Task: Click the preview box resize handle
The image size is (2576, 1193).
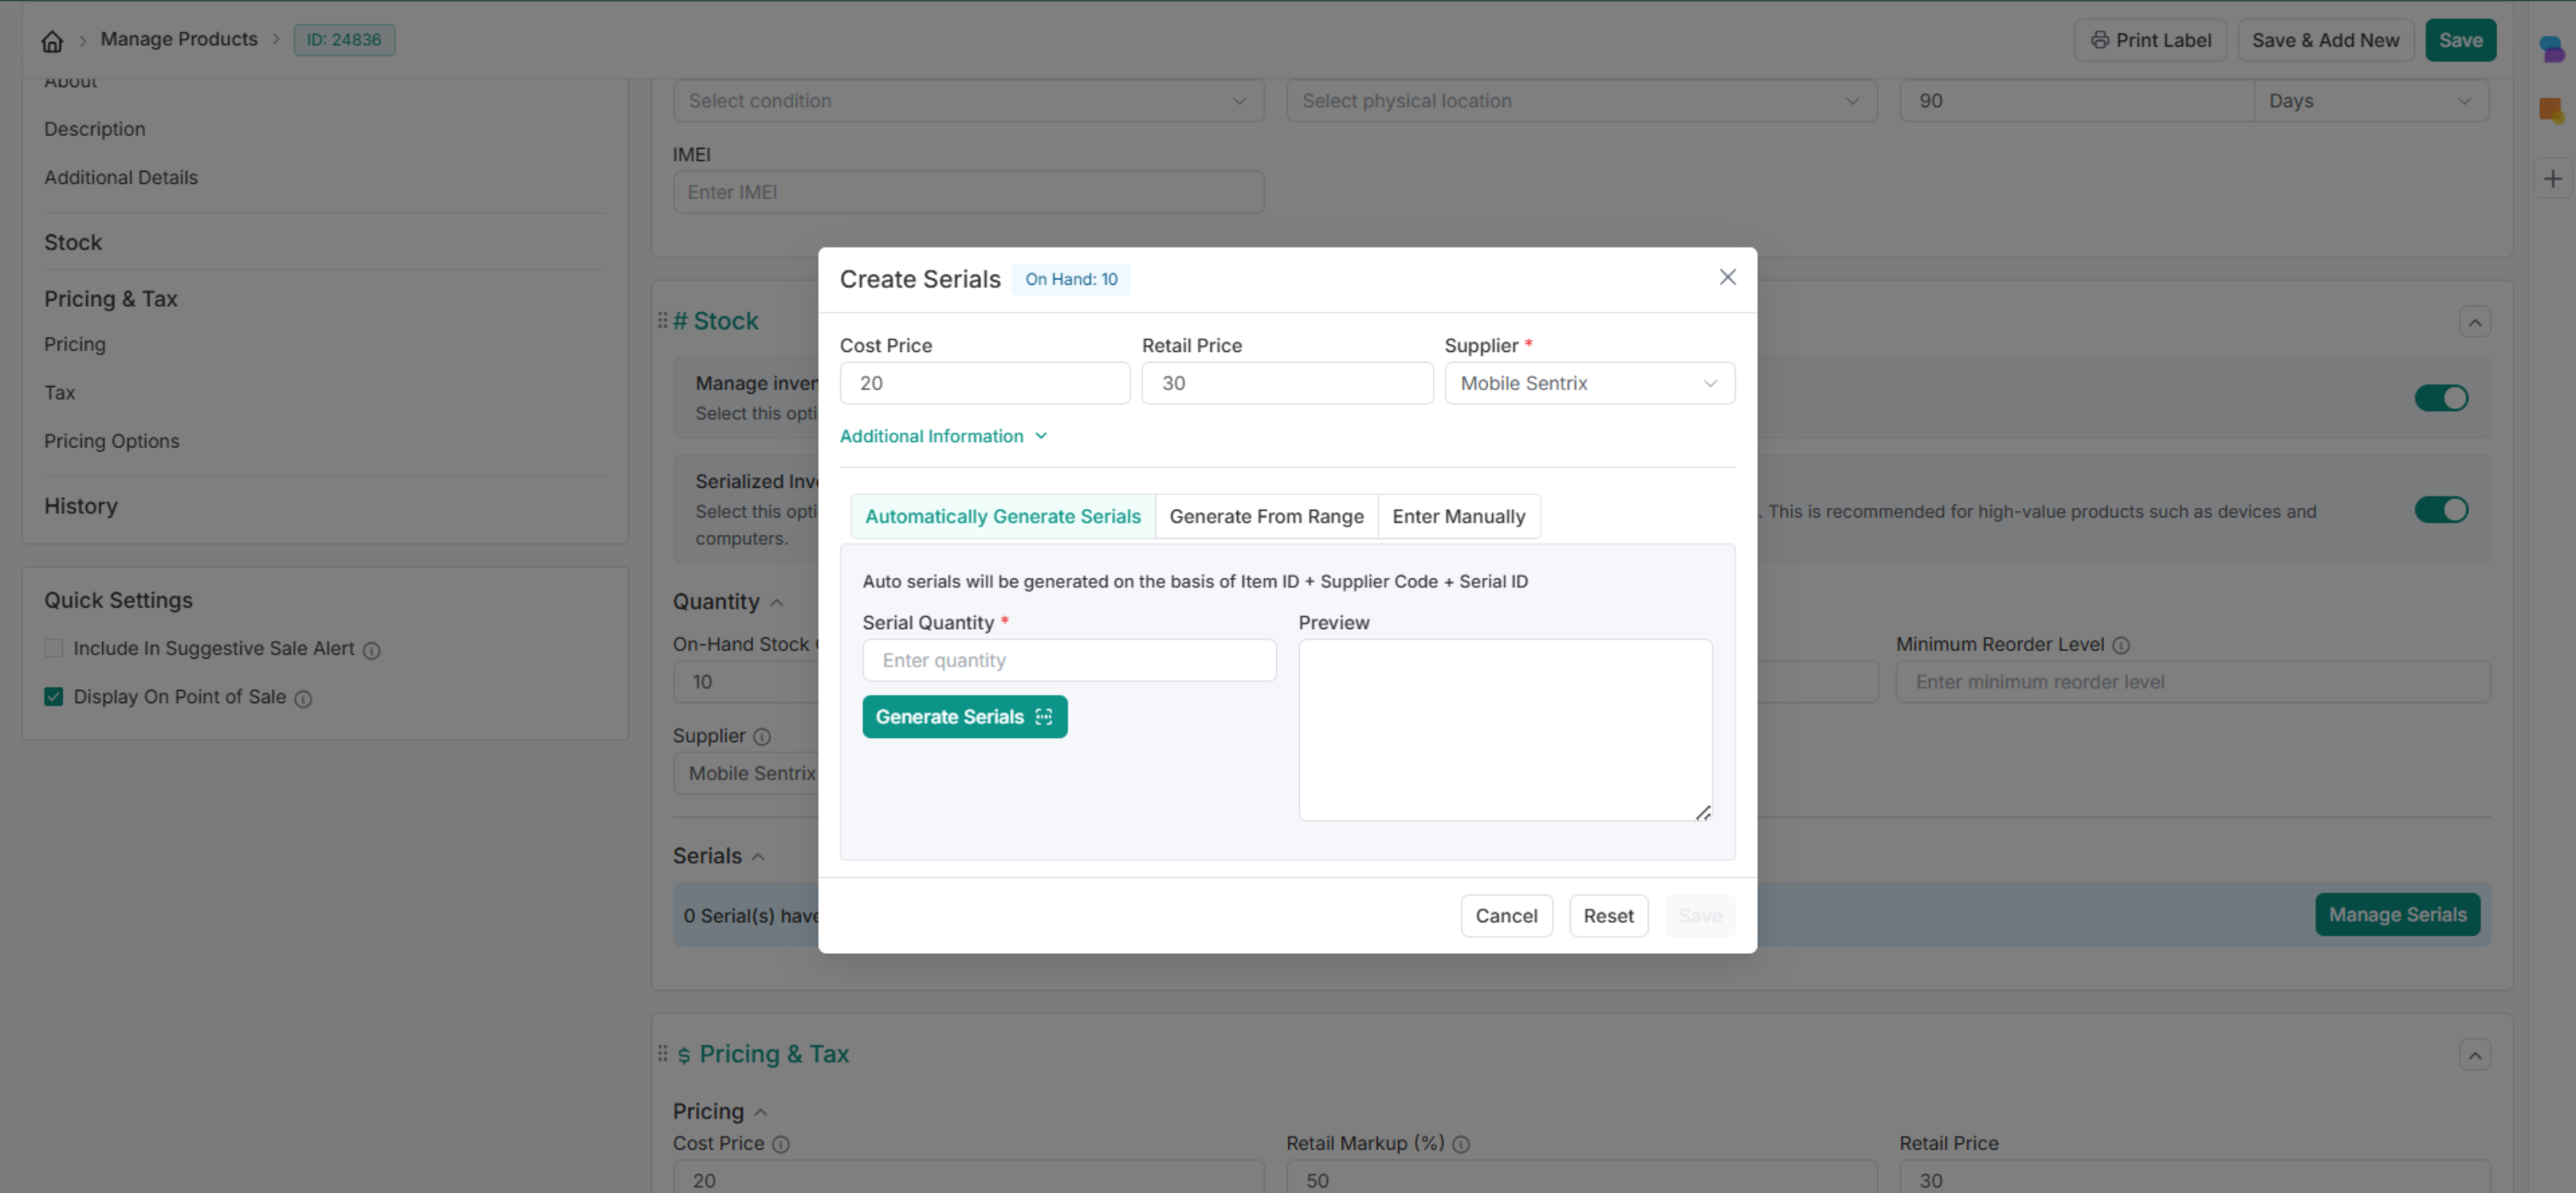Action: (1703, 813)
